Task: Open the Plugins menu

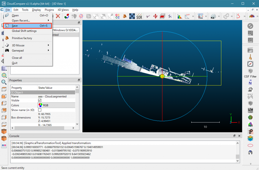Action: click(49, 10)
